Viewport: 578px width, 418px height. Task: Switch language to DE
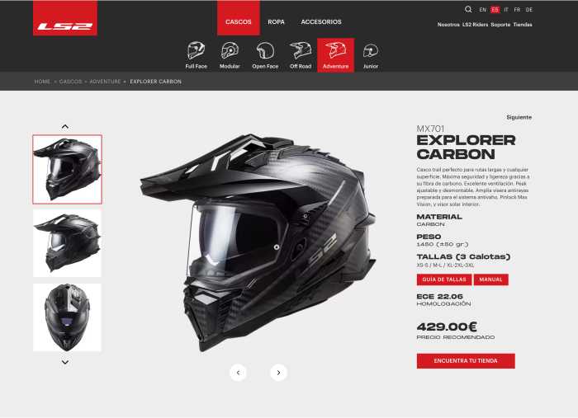[x=529, y=10]
